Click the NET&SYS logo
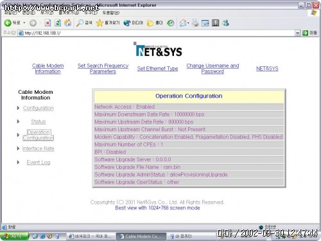The image size is (321, 241). 158,49
